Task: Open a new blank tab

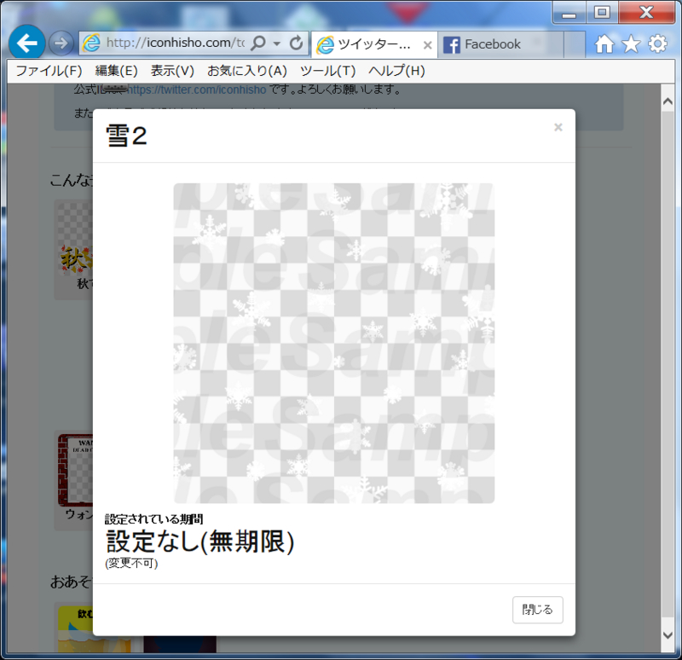Action: coord(575,44)
